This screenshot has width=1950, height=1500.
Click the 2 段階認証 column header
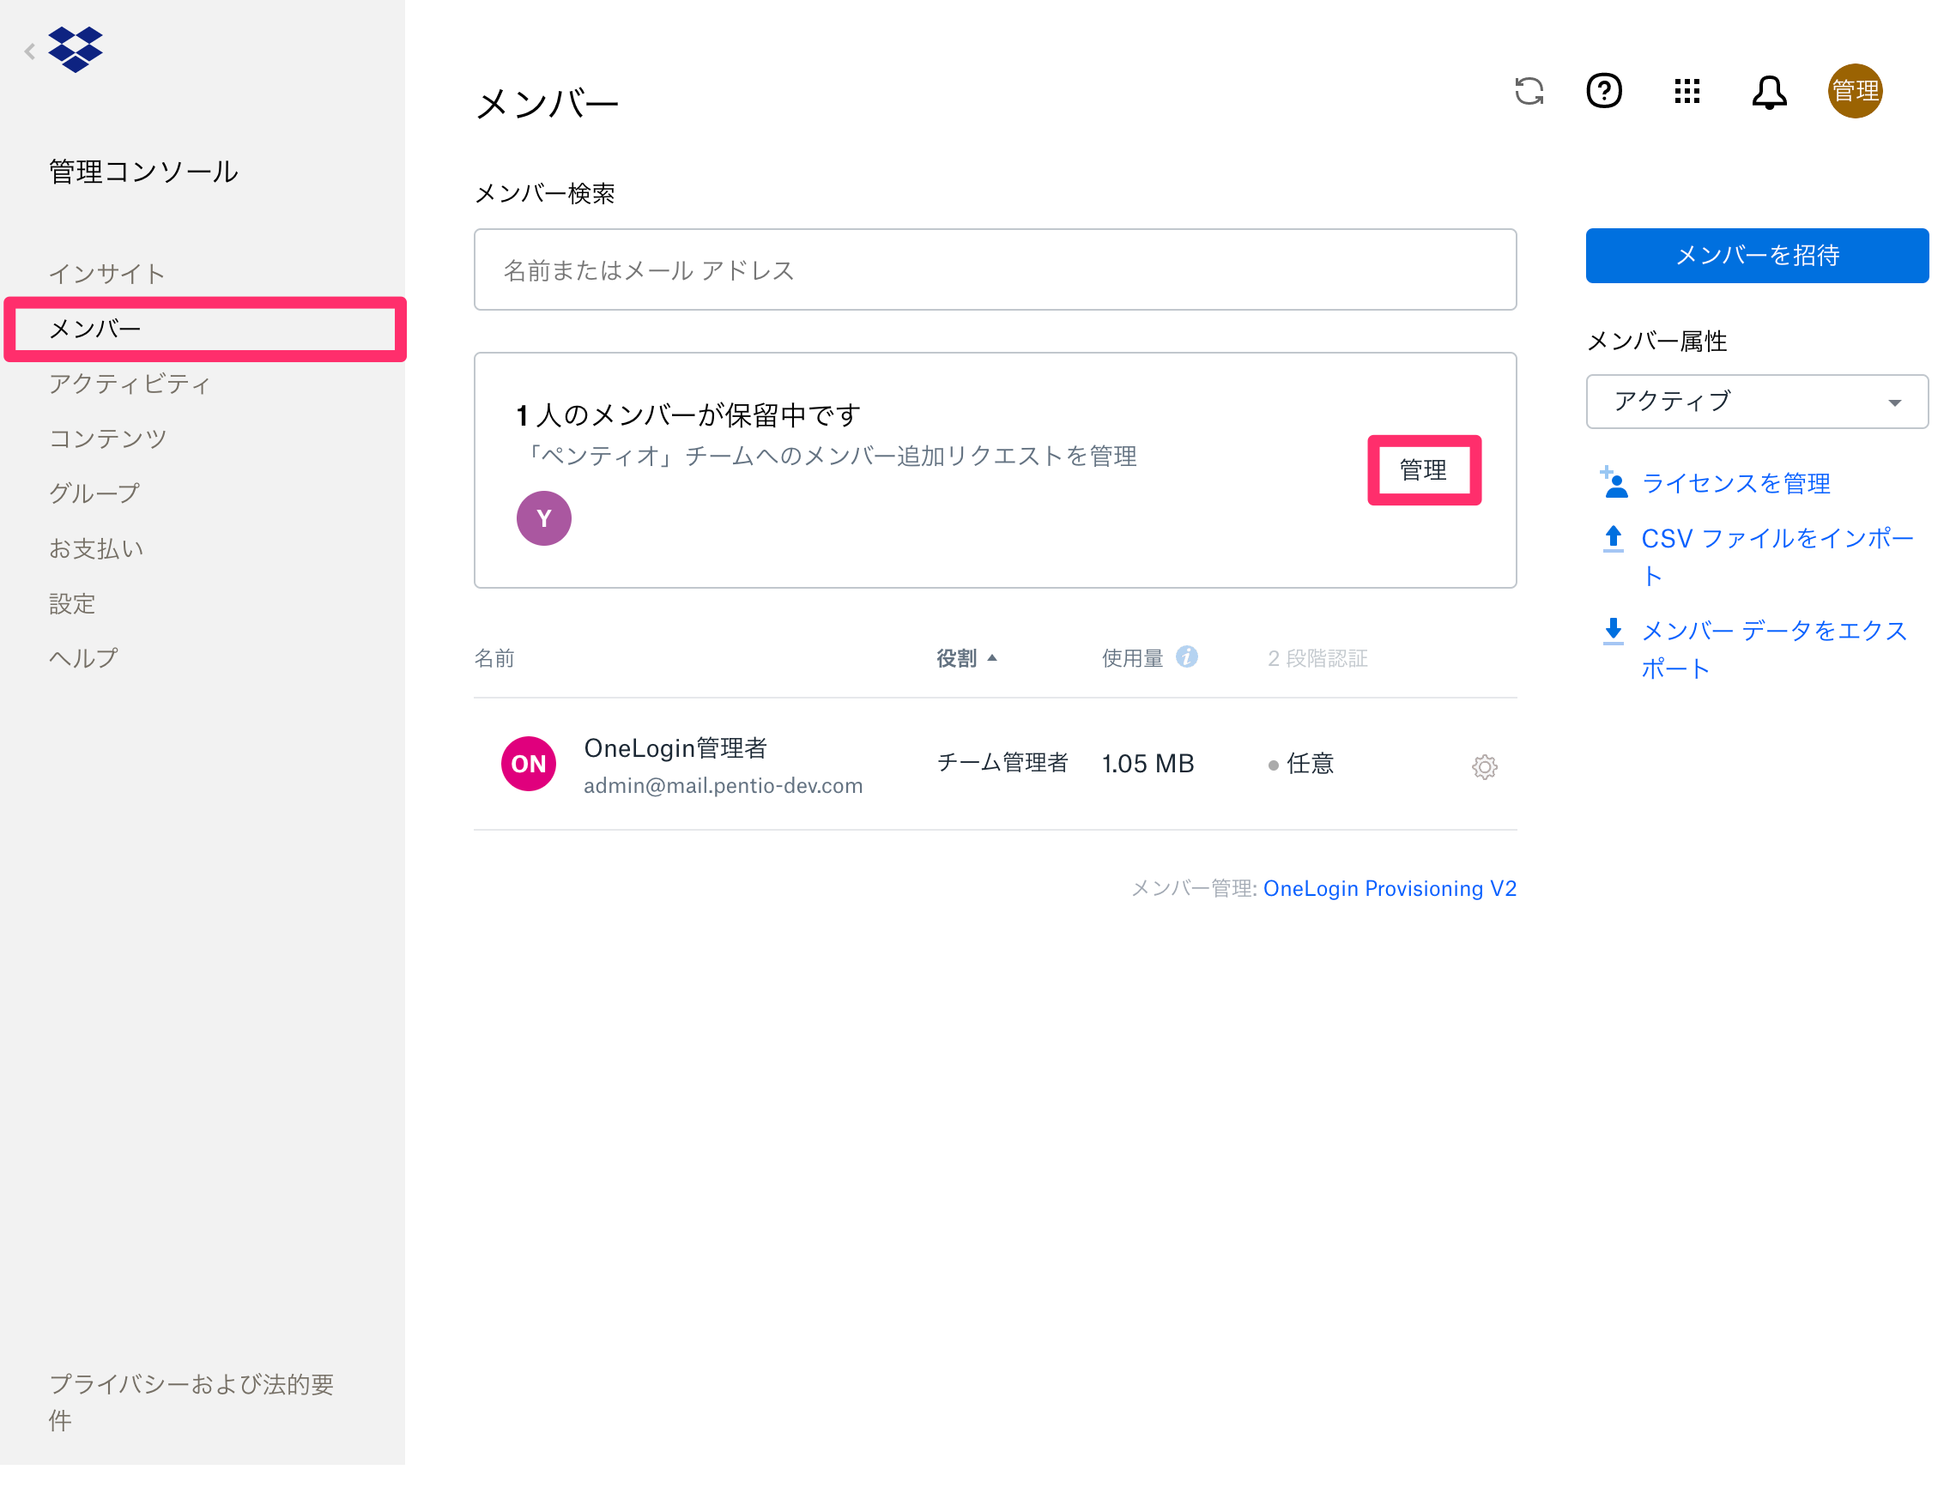tap(1317, 658)
